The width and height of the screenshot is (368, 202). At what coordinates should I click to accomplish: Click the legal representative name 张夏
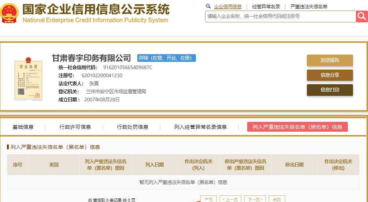[x=94, y=83]
